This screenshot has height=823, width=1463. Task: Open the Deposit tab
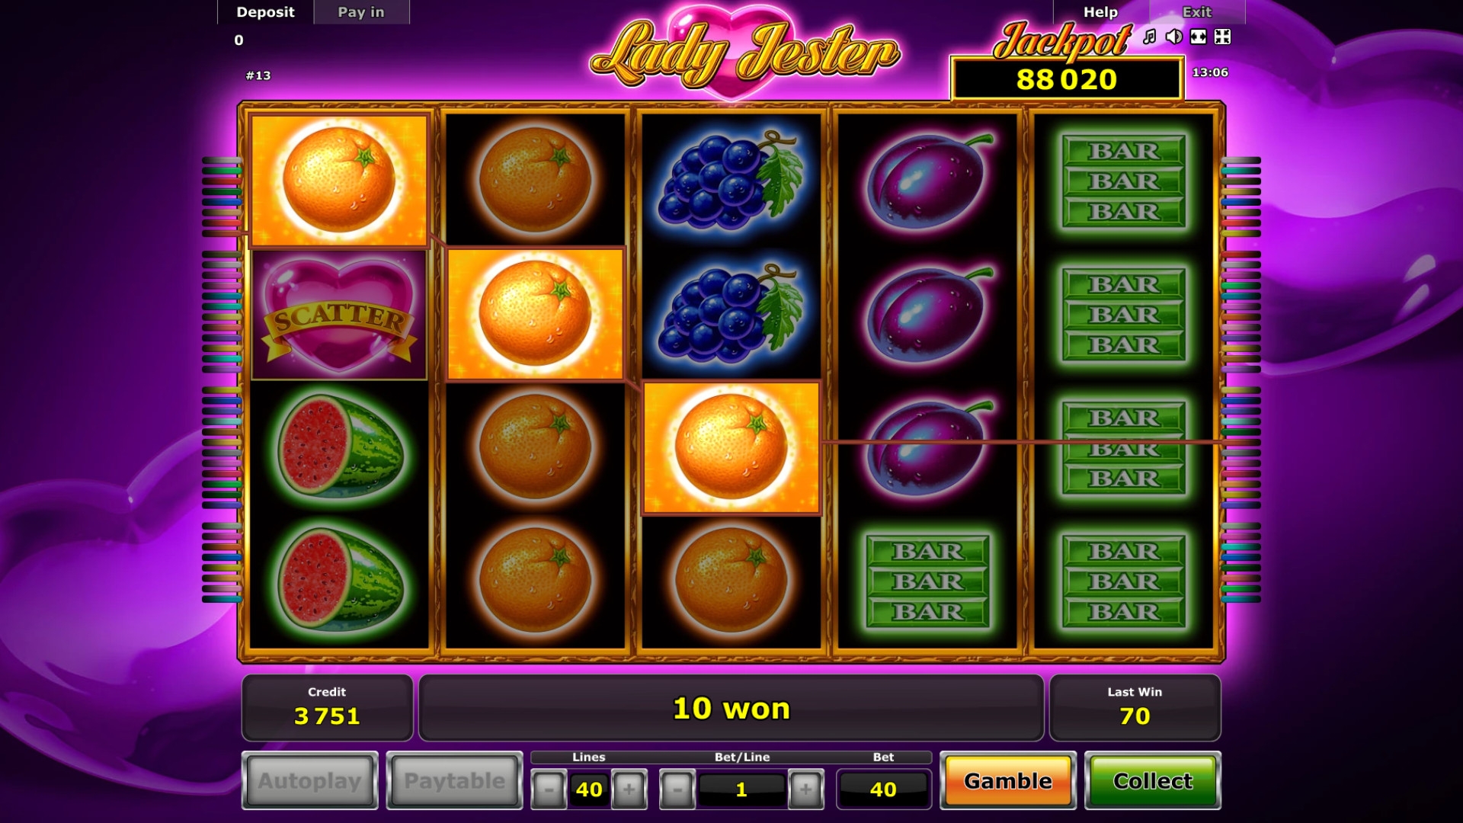click(x=265, y=12)
